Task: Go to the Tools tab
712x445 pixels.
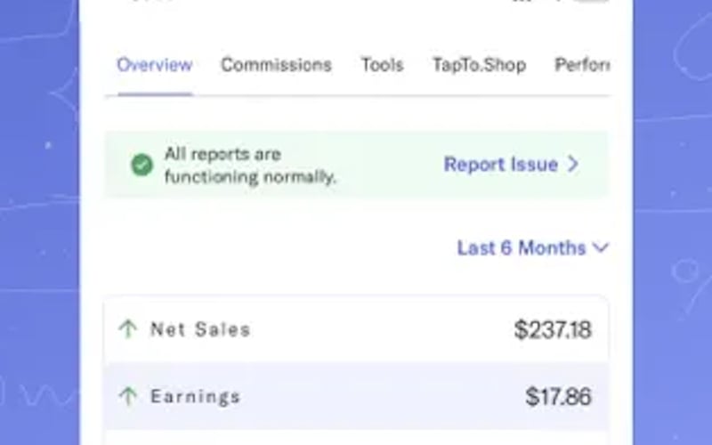Action: point(382,65)
